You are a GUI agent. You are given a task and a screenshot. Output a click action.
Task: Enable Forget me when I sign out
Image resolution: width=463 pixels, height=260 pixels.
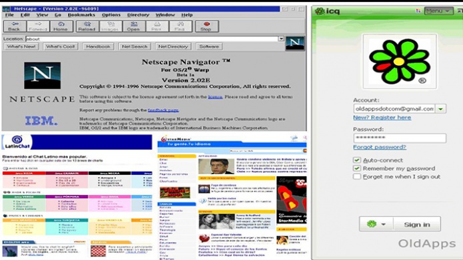356,177
